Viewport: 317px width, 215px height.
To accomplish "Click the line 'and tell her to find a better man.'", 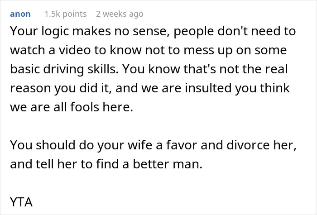I will click(x=106, y=164).
